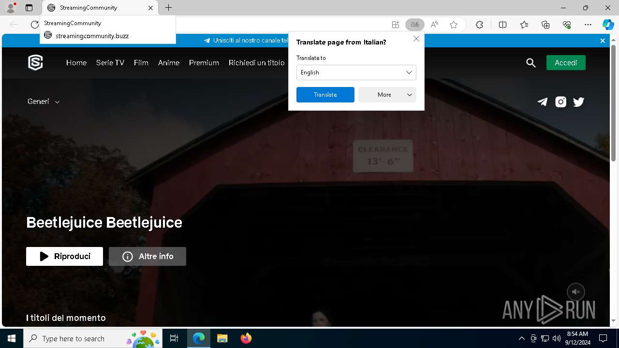This screenshot has height=348, width=619.
Task: Click the Beetlejuice Beetlejuice title
Action: [104, 222]
